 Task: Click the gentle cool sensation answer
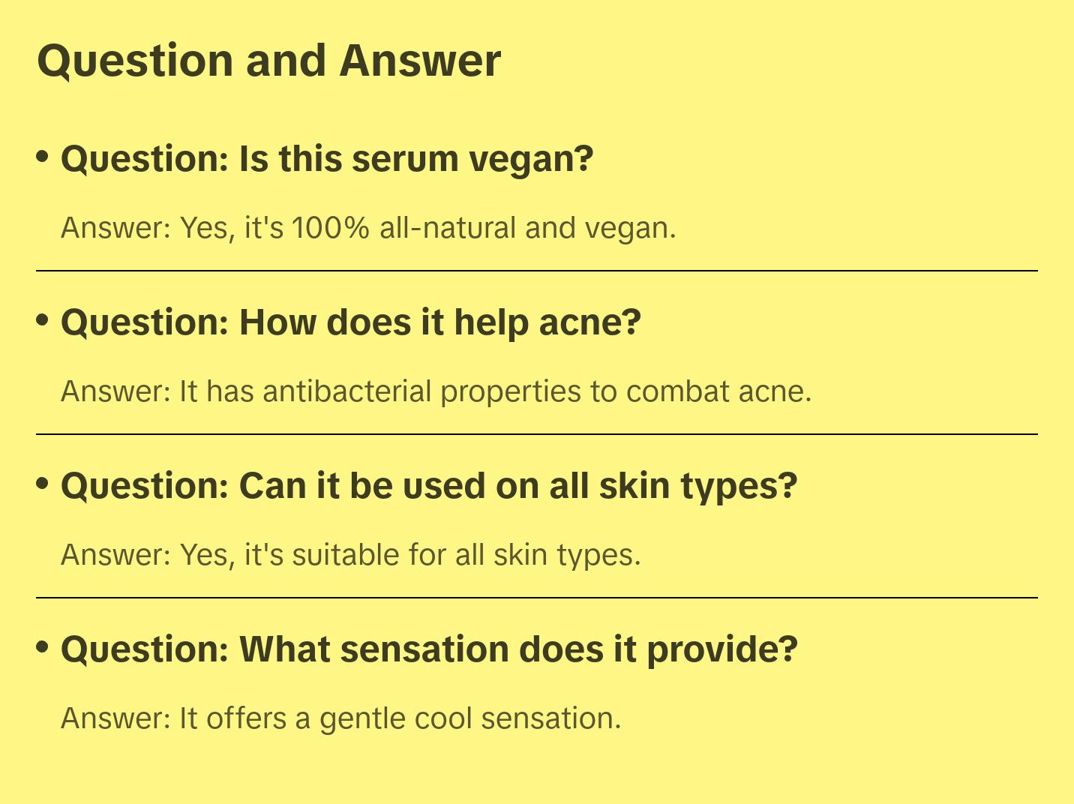(341, 718)
